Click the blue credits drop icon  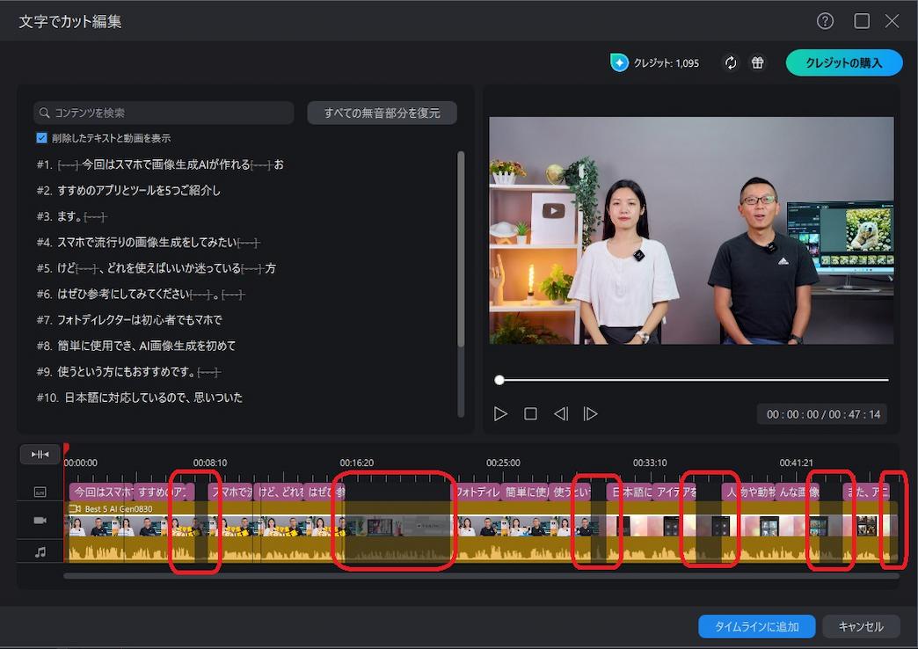[618, 62]
